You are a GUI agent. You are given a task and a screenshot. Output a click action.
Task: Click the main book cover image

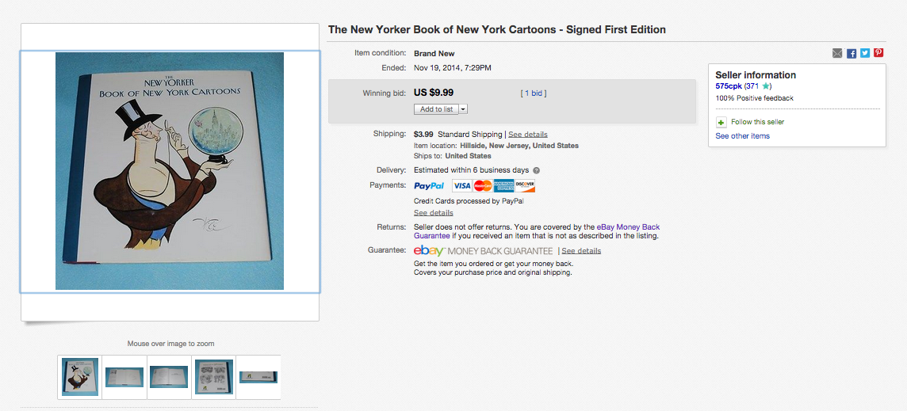(170, 171)
